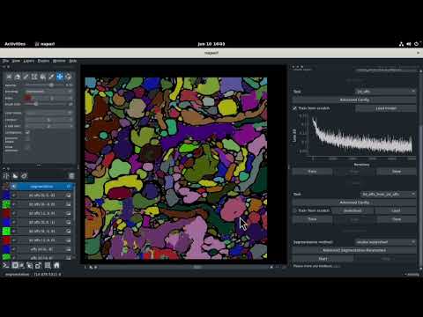Toggle the show selected checkbox
The width and height of the screenshot is (423, 317).
(x=27, y=148)
